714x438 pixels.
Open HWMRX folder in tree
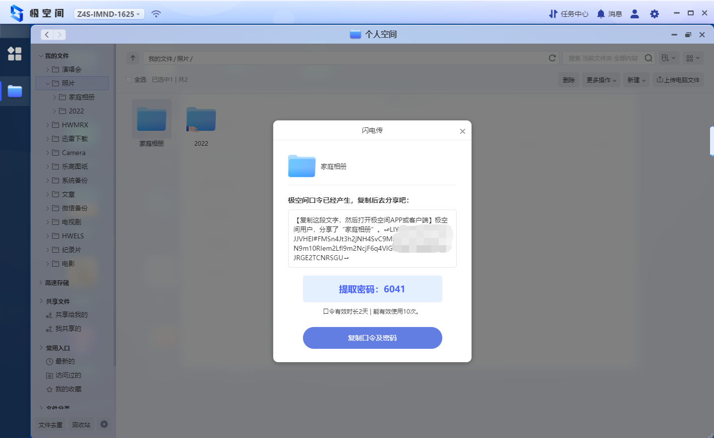click(x=75, y=125)
